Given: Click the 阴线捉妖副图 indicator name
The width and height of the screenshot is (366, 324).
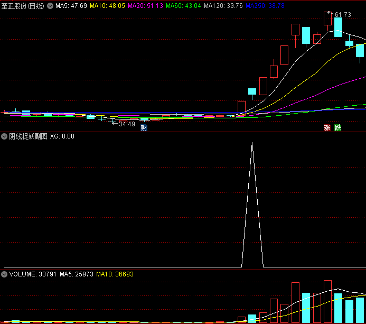Looking at the screenshot, I should tap(28, 136).
